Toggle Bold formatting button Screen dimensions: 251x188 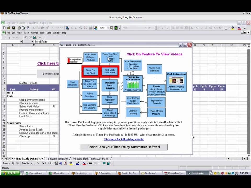158,28
